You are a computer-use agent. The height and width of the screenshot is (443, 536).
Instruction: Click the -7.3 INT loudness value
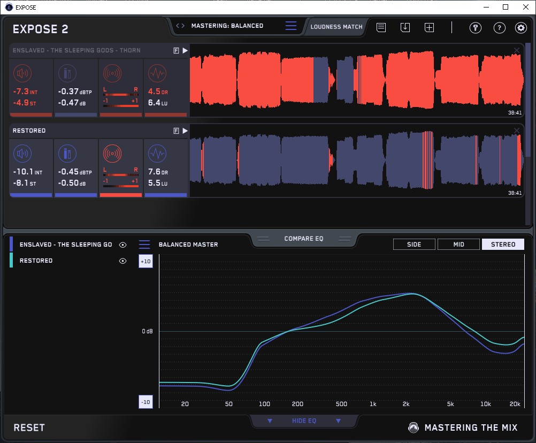coord(25,91)
